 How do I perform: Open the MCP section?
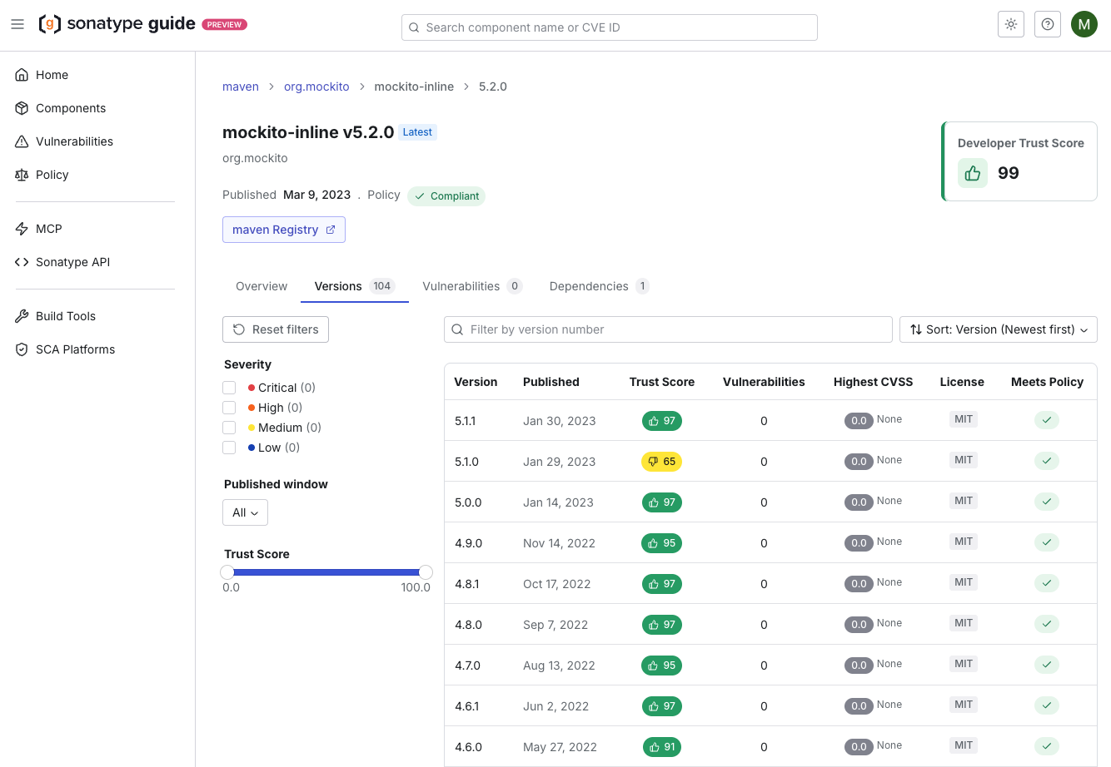pyautogui.click(x=22, y=228)
